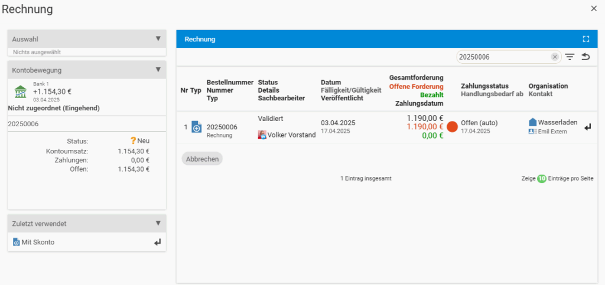Click the date 03.04.2025 in the table row

tap(338, 123)
